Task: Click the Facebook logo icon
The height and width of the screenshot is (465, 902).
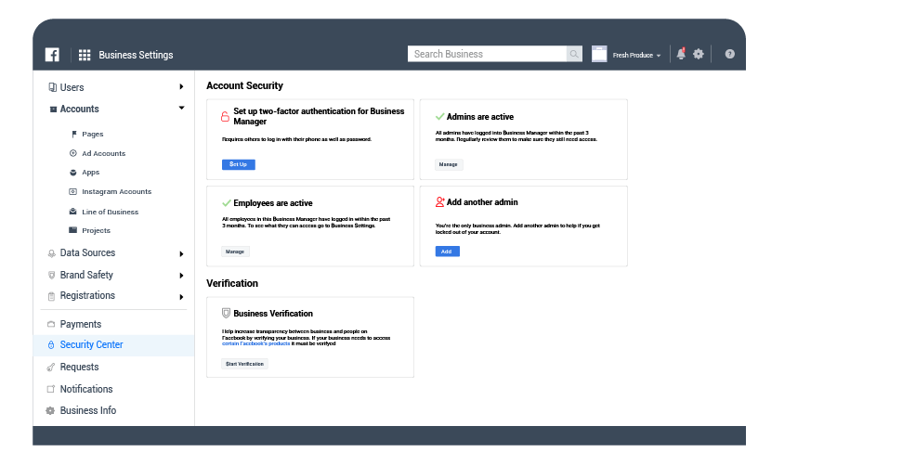Action: pos(52,55)
